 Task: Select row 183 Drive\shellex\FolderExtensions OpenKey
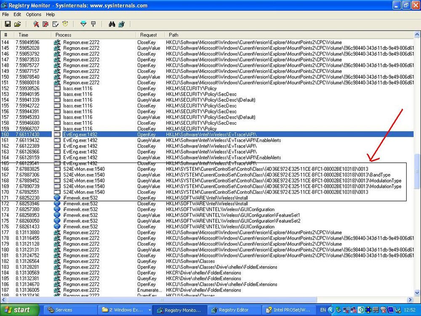coord(207,267)
